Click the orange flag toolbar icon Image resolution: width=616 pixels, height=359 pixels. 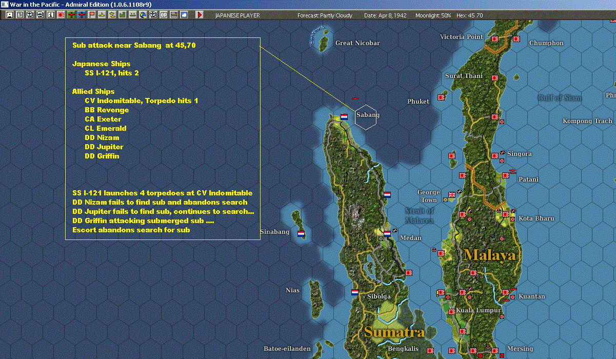[x=92, y=15]
